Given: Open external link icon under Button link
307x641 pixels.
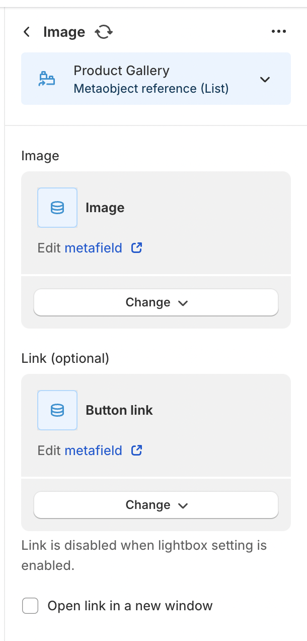Looking at the screenshot, I should coord(136,451).
